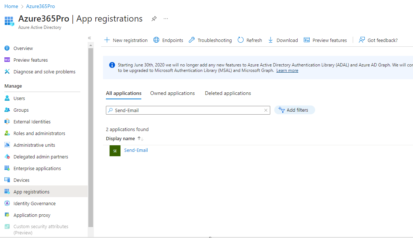The height and width of the screenshot is (238, 413).
Task: Go to Home breadcrumb
Action: [x=11, y=6]
